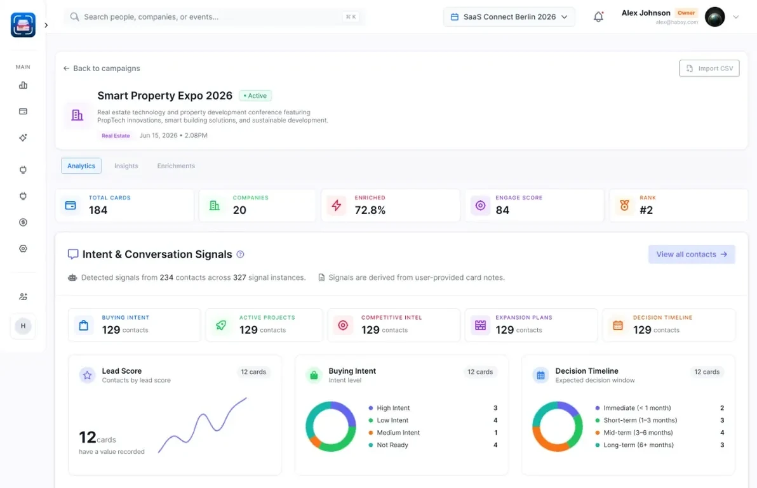Click the Mid-term (3–6 months) legend dot
The width and height of the screenshot is (757, 488).
coord(598,433)
